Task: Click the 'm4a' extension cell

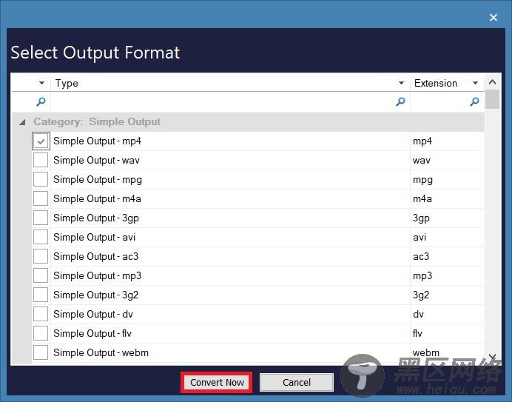Action: coord(447,198)
